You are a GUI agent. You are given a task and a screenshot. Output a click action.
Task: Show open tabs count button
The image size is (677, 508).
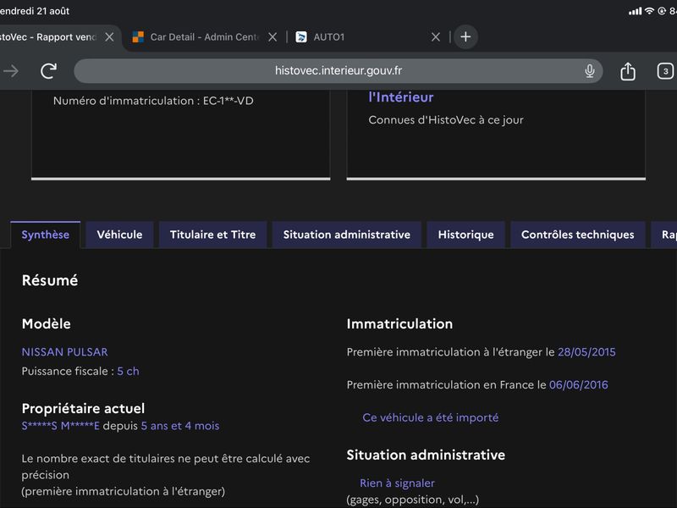[665, 71]
